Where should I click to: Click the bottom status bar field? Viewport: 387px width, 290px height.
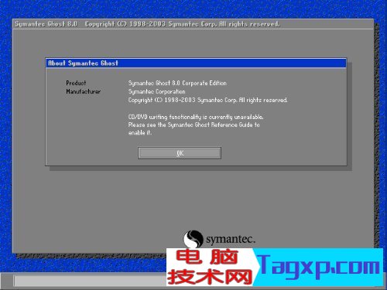(x=91, y=281)
